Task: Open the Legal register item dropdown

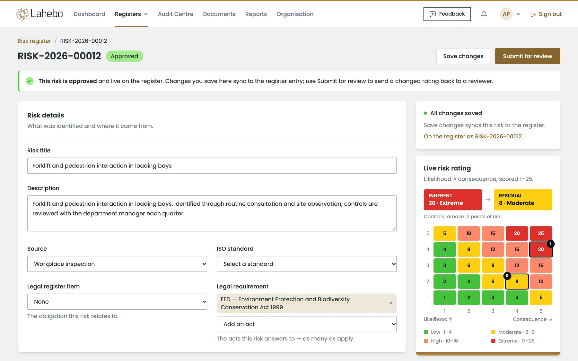Action: point(117,302)
